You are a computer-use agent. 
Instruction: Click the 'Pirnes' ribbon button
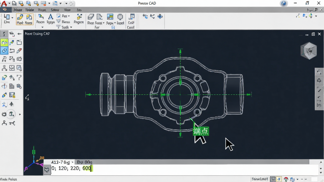64,22
